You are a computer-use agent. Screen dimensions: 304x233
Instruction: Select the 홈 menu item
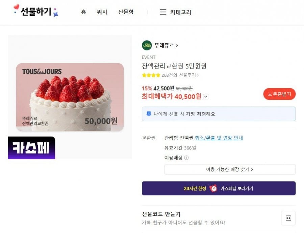[83, 12]
